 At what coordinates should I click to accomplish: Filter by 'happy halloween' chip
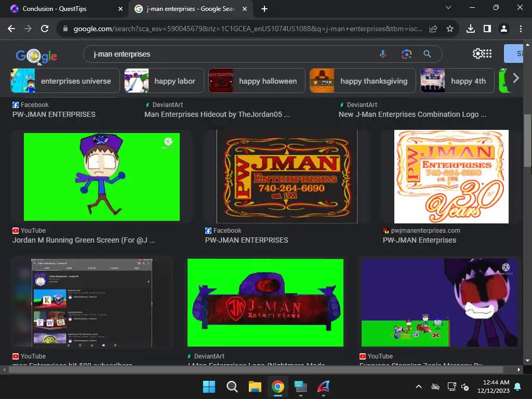coord(257,81)
